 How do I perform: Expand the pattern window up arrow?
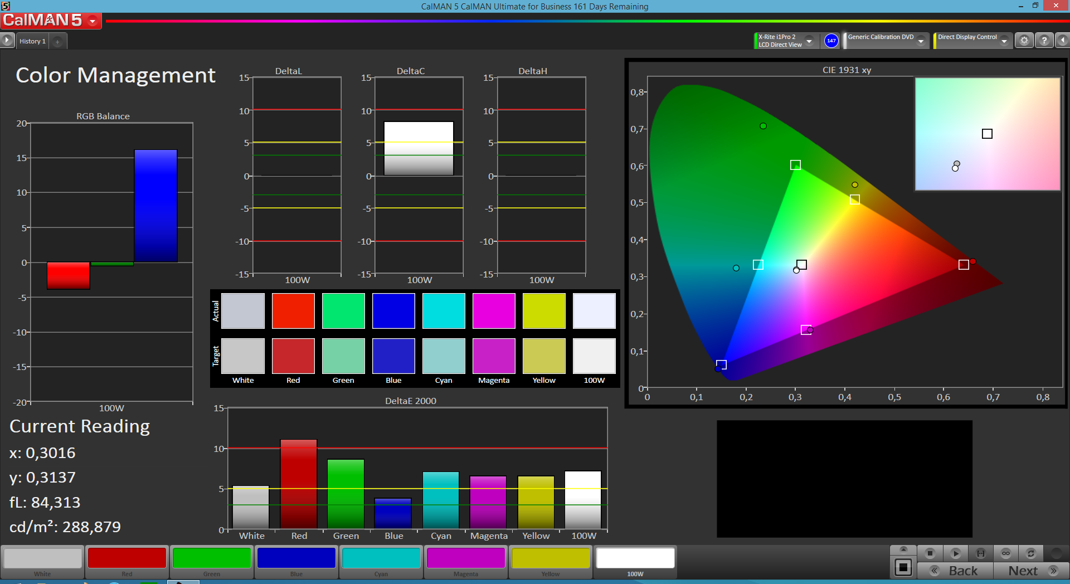coord(903,549)
